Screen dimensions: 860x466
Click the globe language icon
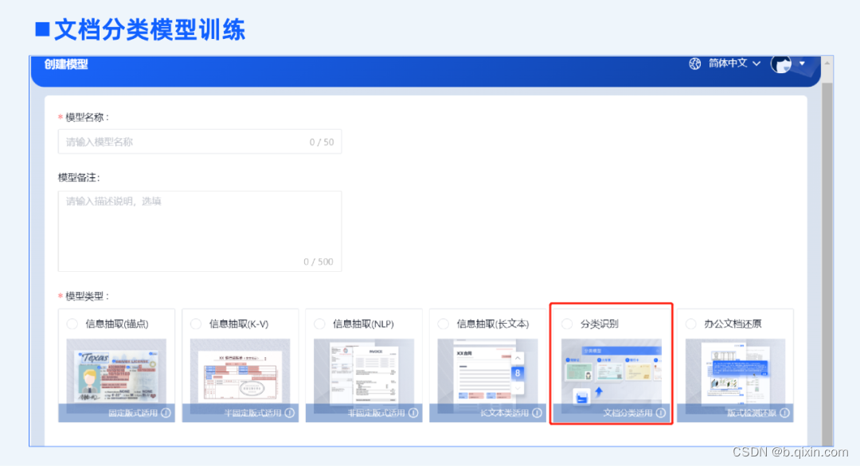coord(695,64)
